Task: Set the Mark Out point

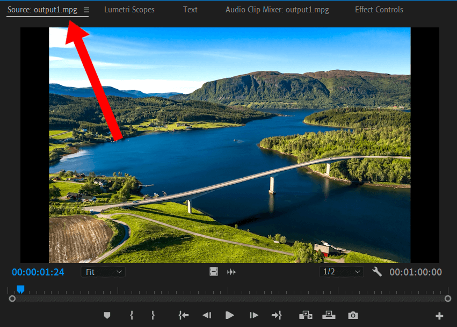Action: click(x=153, y=315)
